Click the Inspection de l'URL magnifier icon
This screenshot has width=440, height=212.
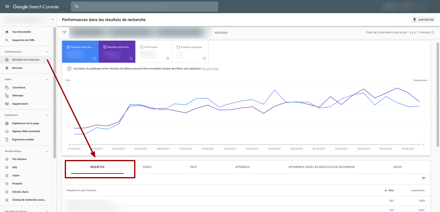point(7,40)
